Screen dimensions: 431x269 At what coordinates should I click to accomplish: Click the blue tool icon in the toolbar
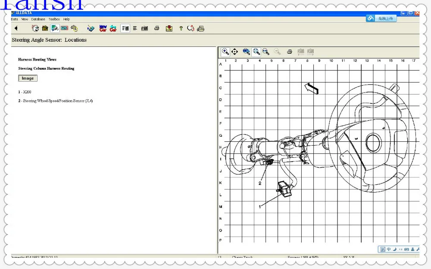(91, 28)
